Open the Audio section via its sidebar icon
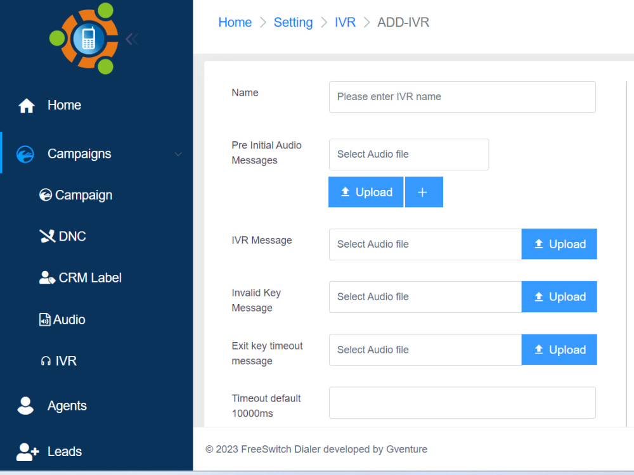Image resolution: width=634 pixels, height=475 pixels. pos(47,319)
